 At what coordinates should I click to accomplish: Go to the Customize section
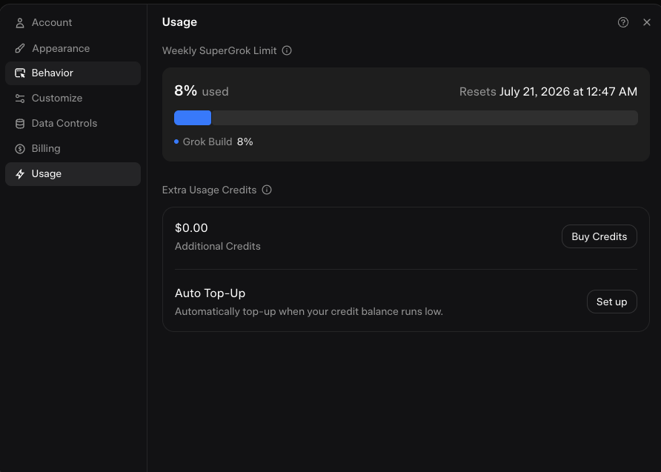(73, 99)
